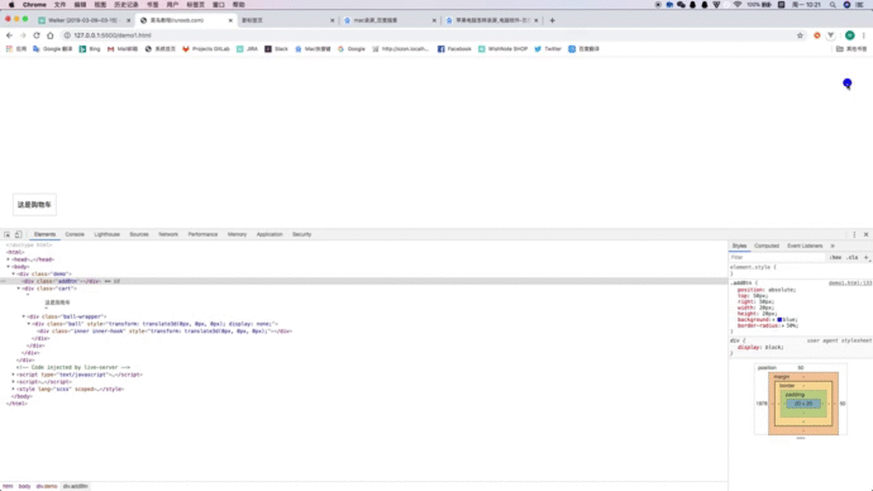873x491 pixels.
Task: Open the Twitter bookmark
Action: tap(548, 49)
